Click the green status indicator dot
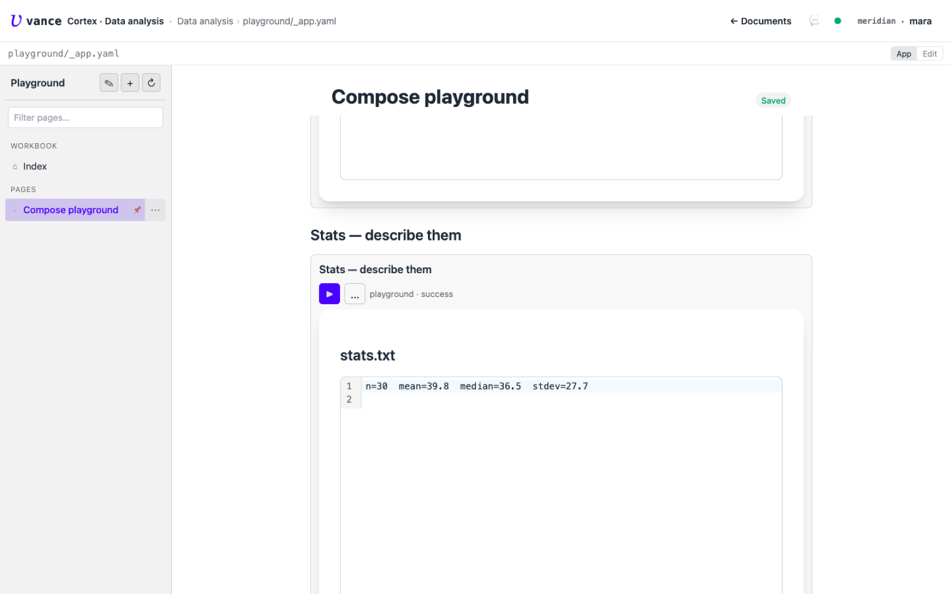 click(837, 21)
